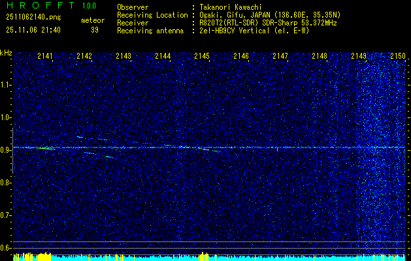Viewport: 411px width, 261px height.
Task: Click the meteor echo streak just below 2142
Action: [80, 137]
